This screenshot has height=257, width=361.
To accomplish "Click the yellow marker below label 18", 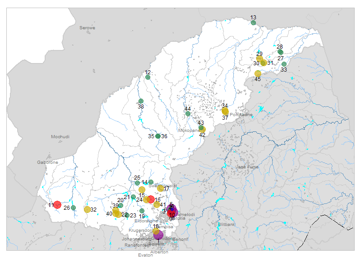I will (x=156, y=231).
